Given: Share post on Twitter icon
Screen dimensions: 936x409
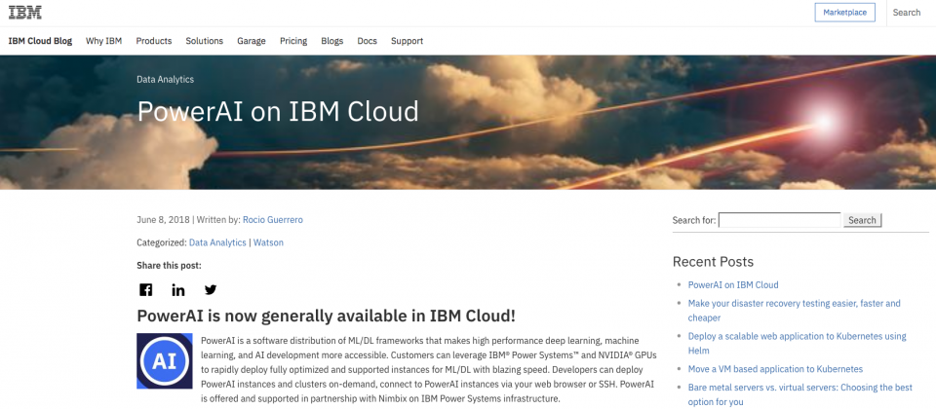Looking at the screenshot, I should click(211, 290).
